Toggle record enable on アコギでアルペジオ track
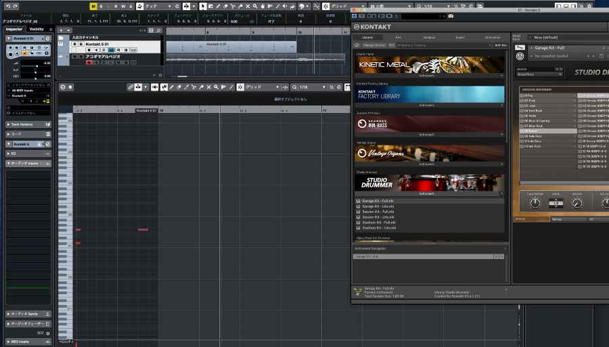Screen dimensions: 609x347 (89, 62)
